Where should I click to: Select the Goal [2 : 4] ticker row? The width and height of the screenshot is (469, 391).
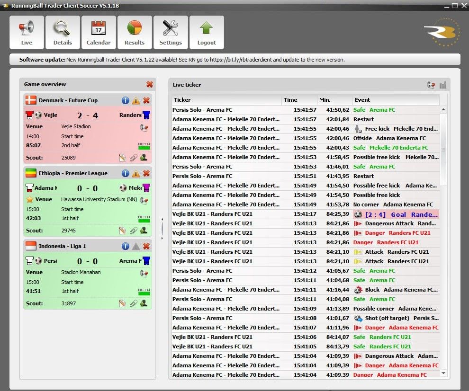(x=306, y=214)
